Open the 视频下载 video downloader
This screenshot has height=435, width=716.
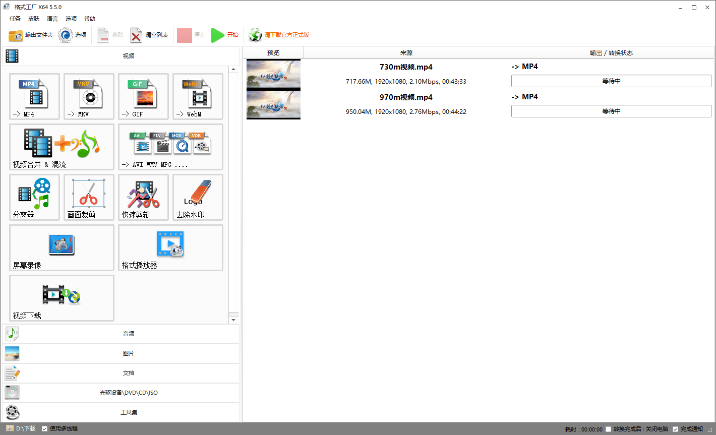62,298
